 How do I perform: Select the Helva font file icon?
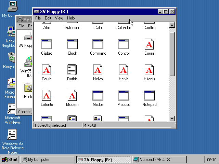click(x=98, y=70)
